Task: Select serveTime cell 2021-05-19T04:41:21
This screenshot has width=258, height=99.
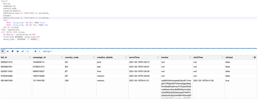Action: [x=144, y=88]
